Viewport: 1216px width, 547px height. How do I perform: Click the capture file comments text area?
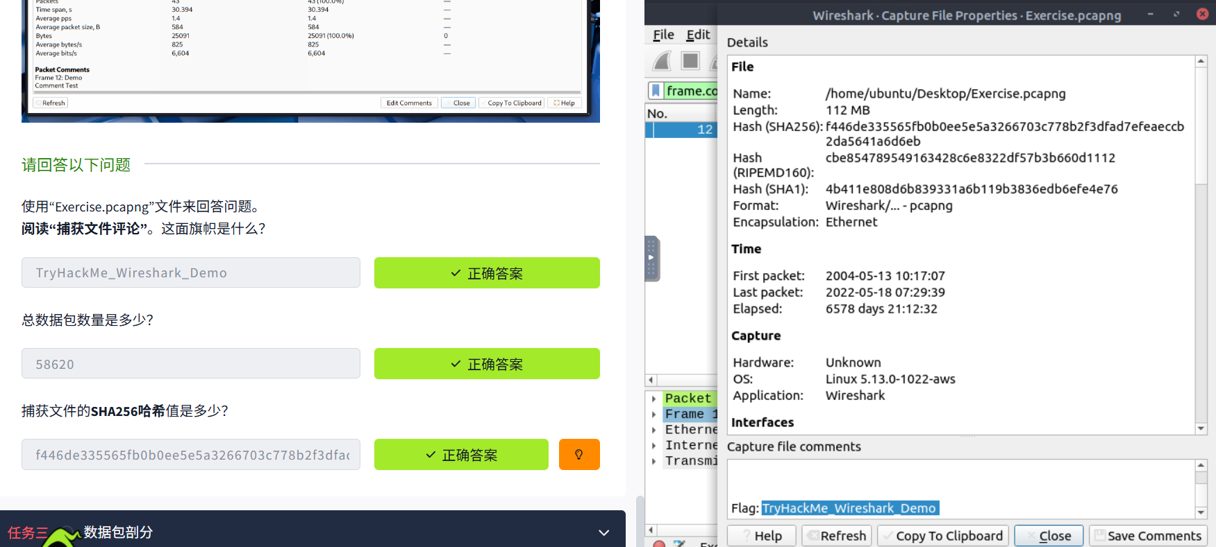tap(961, 489)
